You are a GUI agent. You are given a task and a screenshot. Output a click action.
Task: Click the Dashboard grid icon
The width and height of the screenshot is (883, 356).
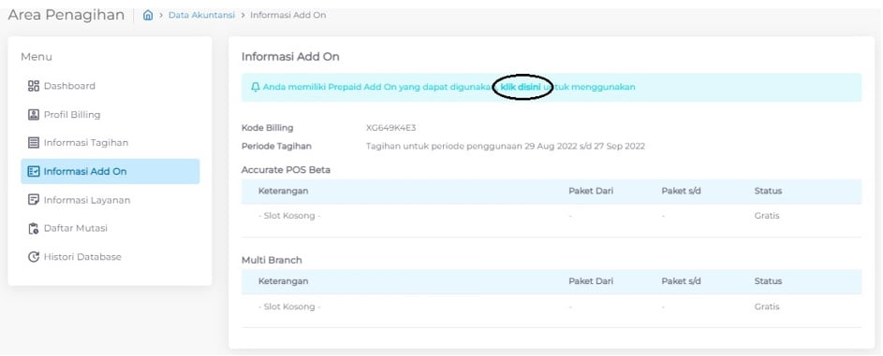coord(33,86)
